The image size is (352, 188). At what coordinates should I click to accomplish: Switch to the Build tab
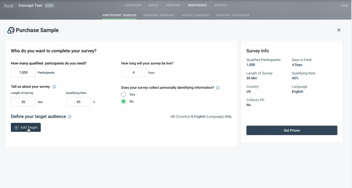click(x=153, y=5)
